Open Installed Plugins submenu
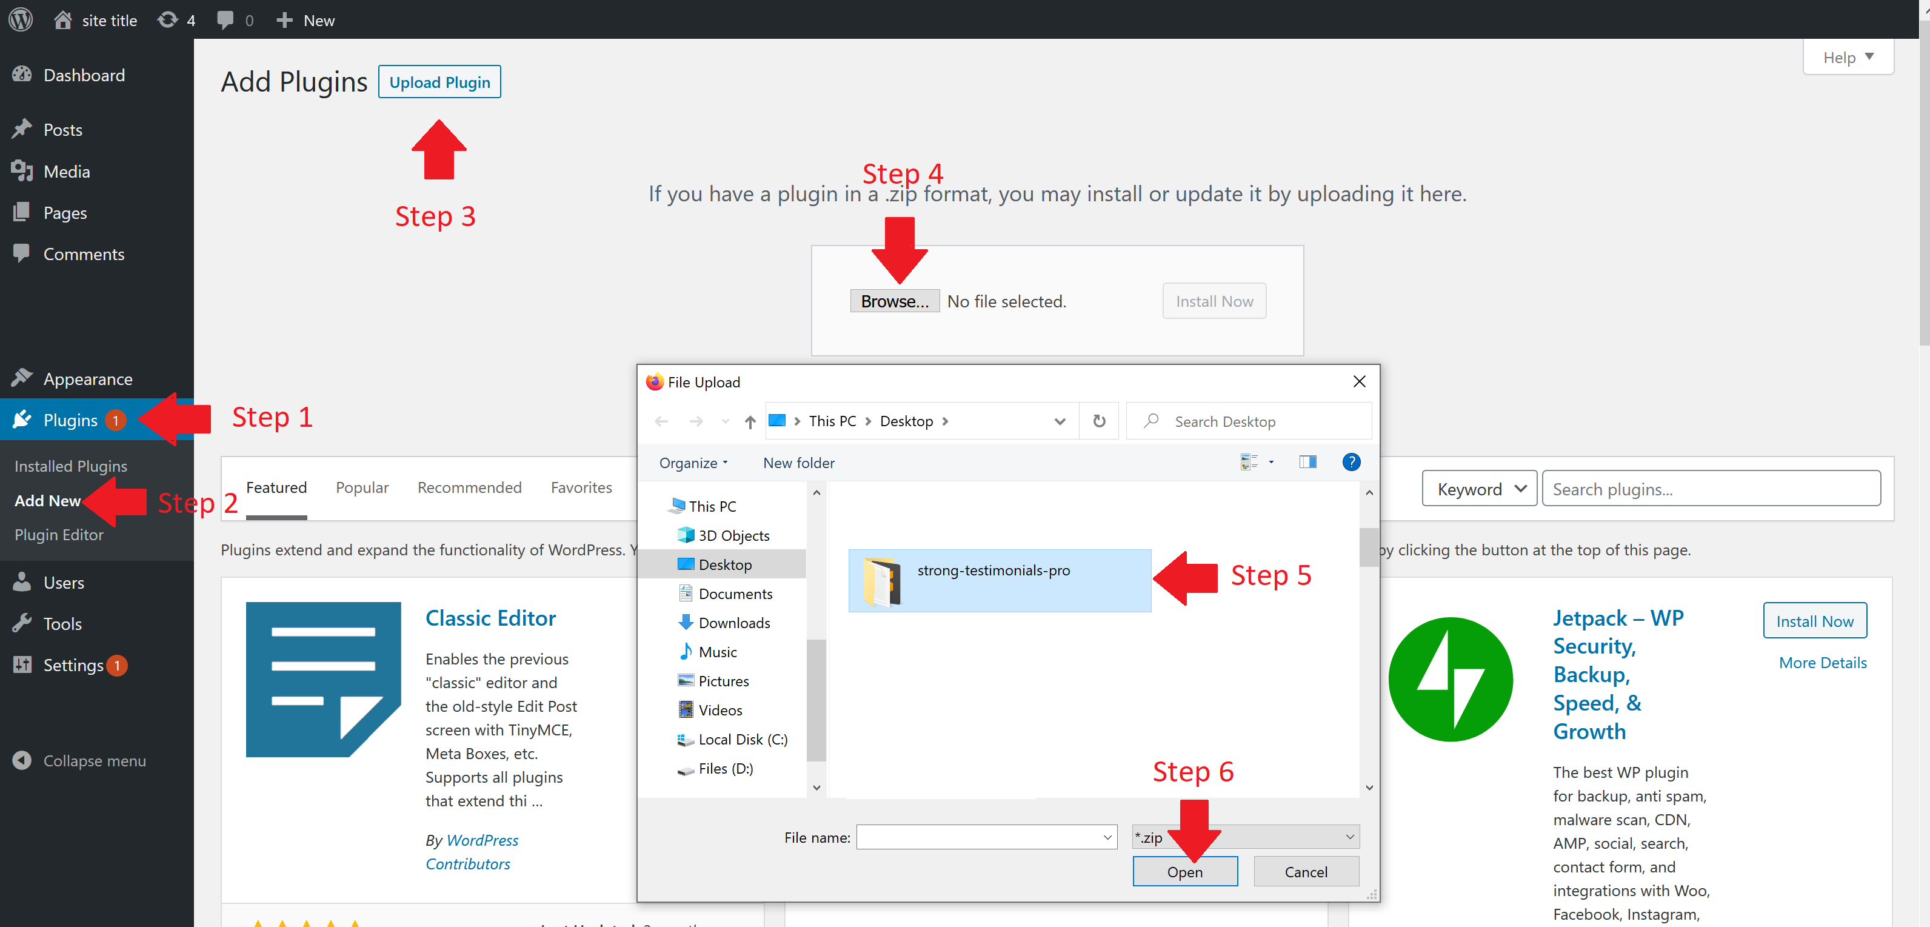 pos(70,466)
